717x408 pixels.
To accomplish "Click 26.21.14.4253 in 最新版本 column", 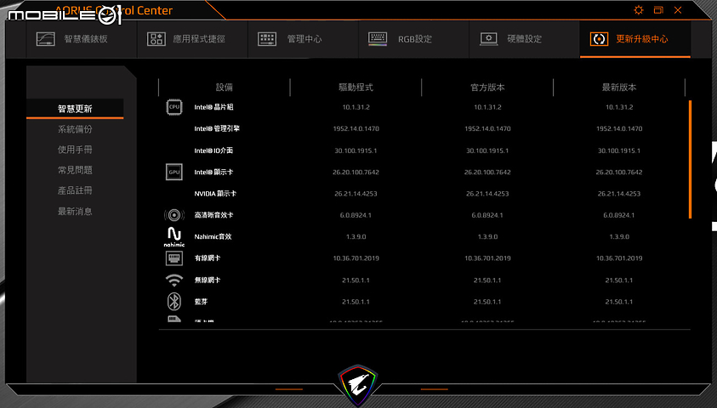I will [x=619, y=194].
